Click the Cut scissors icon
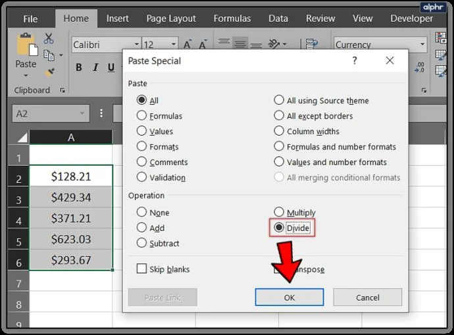The width and height of the screenshot is (454, 335). [x=49, y=38]
